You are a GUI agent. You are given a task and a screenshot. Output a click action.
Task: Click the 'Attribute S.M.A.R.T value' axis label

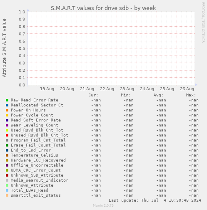click(x=4, y=48)
